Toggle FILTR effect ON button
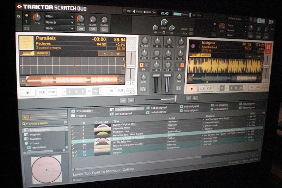This screenshot has height=188, width=282. pos(81,29)
